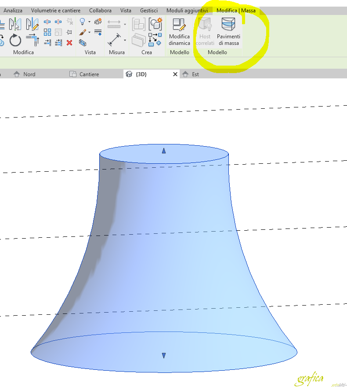The width and height of the screenshot is (347, 387).
Task: Select Trim/Extend Multiple Elements tool
Action: tap(58, 43)
